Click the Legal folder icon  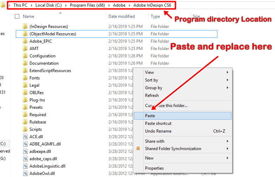pos(25,85)
